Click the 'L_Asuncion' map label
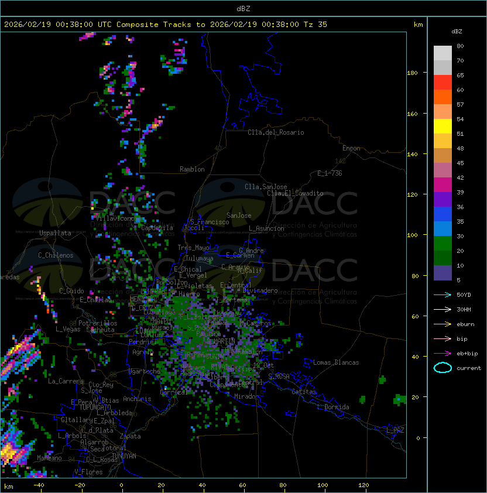The image size is (487, 493). point(266,228)
